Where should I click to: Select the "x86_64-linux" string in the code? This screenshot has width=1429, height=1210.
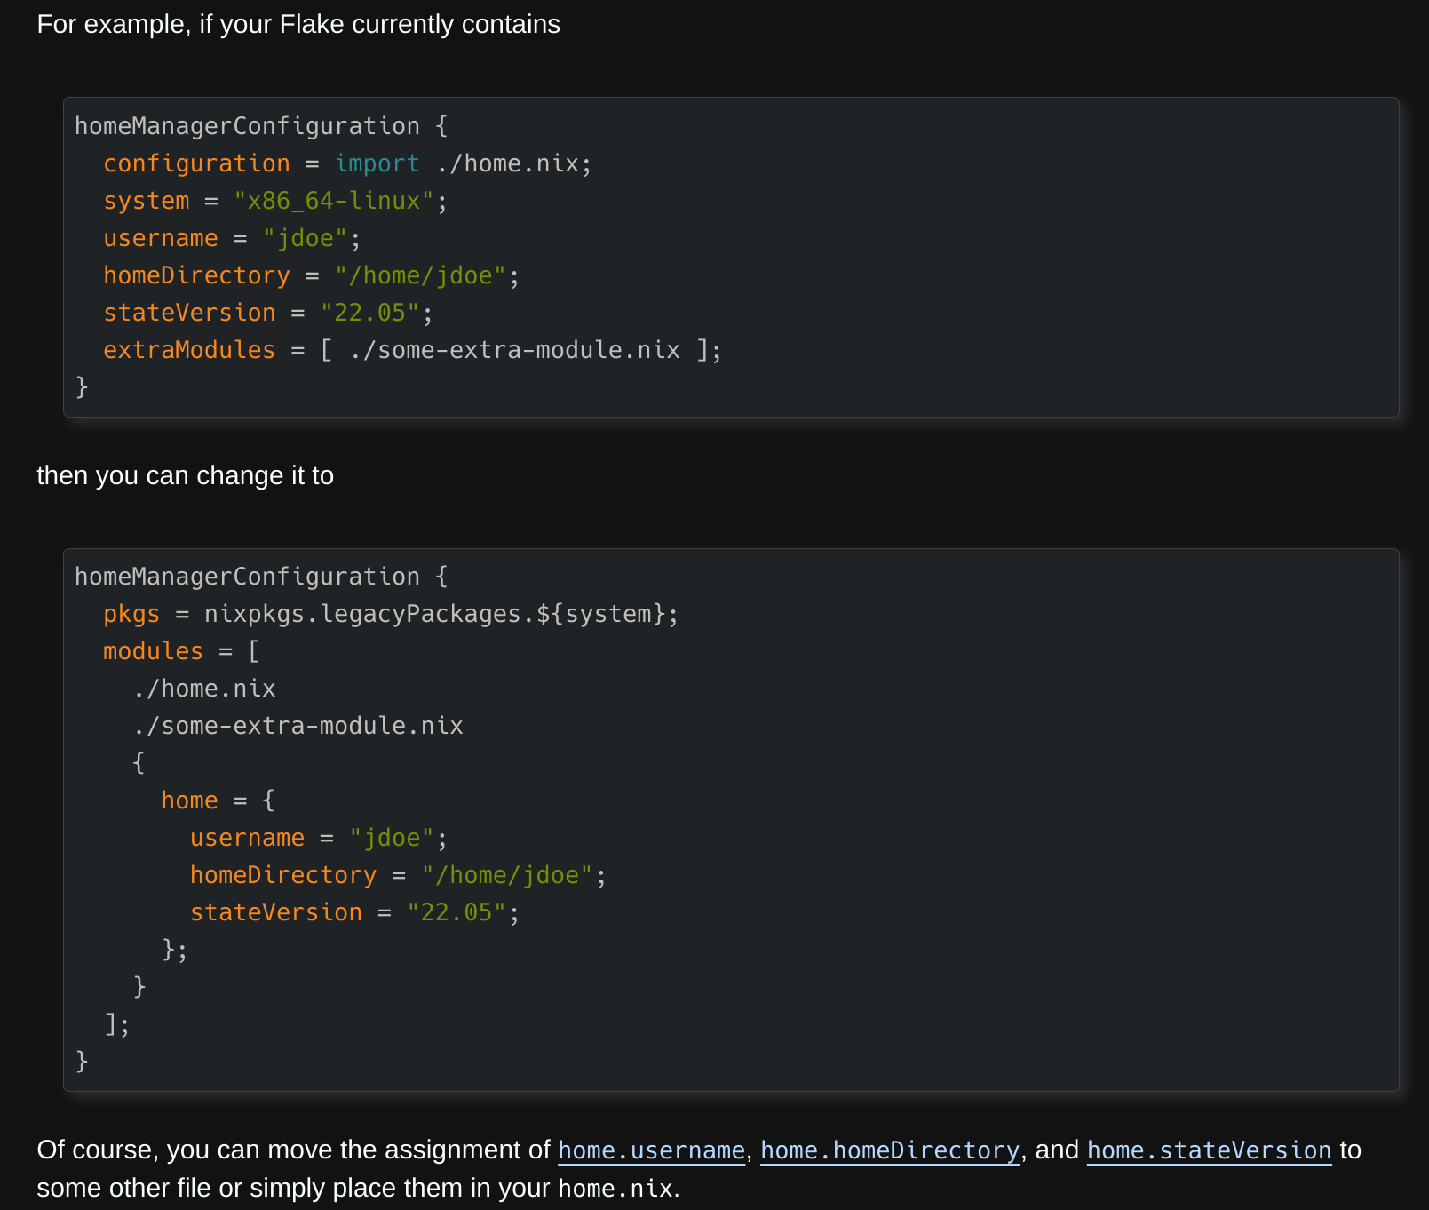(333, 201)
